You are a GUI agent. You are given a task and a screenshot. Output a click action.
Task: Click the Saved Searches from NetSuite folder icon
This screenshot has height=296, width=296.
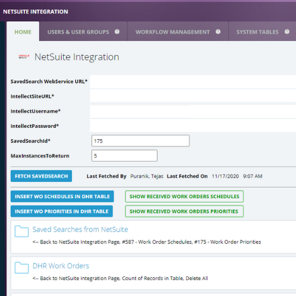22,231
